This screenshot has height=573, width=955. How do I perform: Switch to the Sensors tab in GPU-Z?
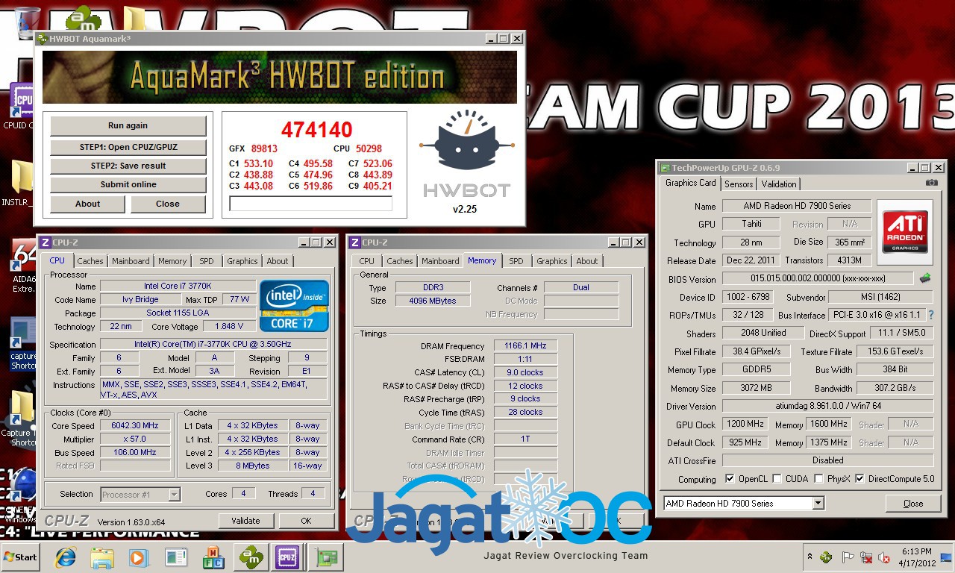[739, 184]
